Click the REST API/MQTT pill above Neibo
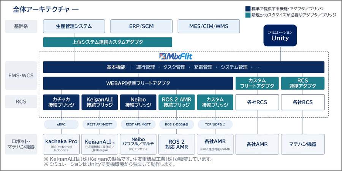Screen dimensions: 342x171 click(x=138, y=124)
